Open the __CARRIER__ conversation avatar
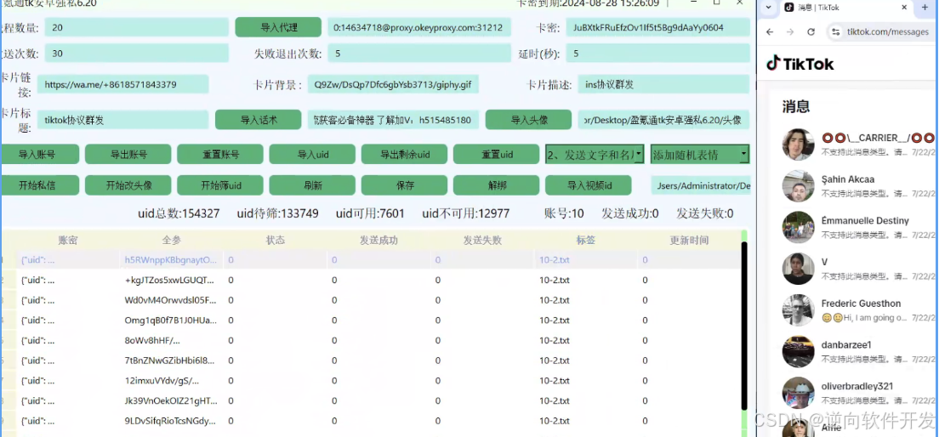This screenshot has height=437, width=939. pyautogui.click(x=799, y=145)
